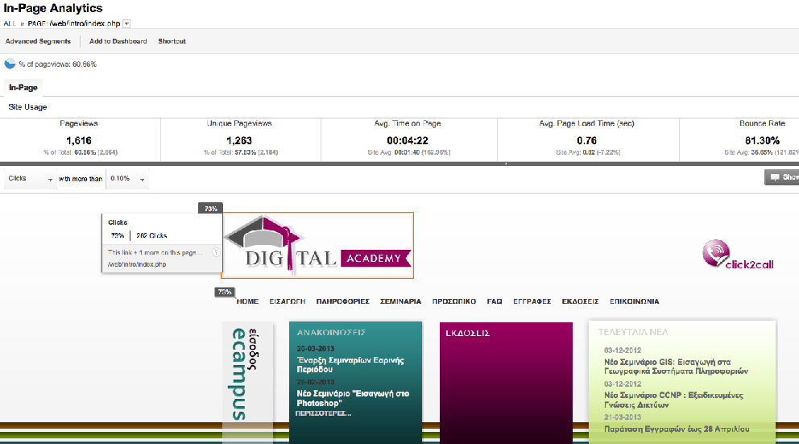The image size is (799, 444).
Task: Open the ΣΕΜΙΝΑΡΙΑ menu item
Action: pos(400,301)
